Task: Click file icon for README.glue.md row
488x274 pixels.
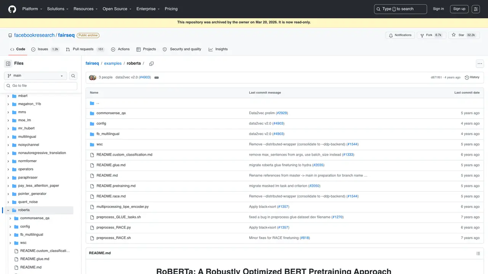Action: [92, 165]
